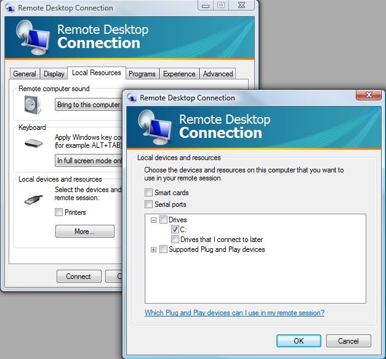Enable the Serial ports checkbox
This screenshot has width=386, height=359.
pos(148,204)
